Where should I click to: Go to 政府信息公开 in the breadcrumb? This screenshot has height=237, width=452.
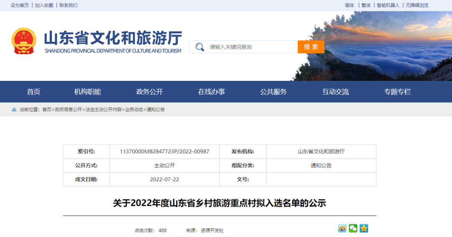(68, 110)
